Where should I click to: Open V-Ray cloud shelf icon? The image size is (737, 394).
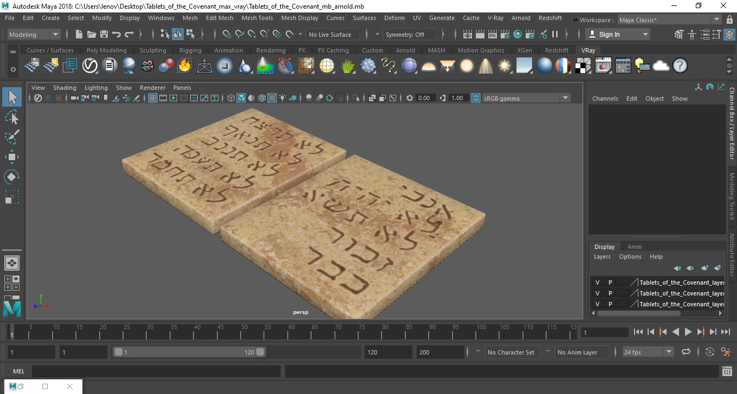661,66
